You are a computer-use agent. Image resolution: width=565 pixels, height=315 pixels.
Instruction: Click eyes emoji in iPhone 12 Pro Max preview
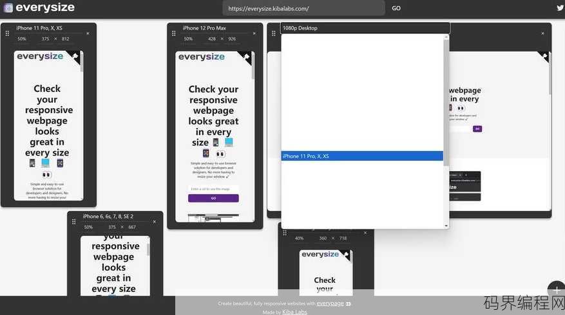coord(220,154)
